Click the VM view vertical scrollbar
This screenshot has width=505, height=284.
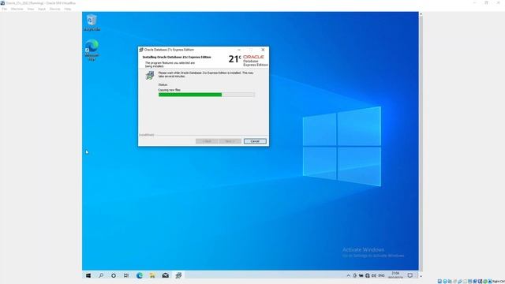[421, 145]
